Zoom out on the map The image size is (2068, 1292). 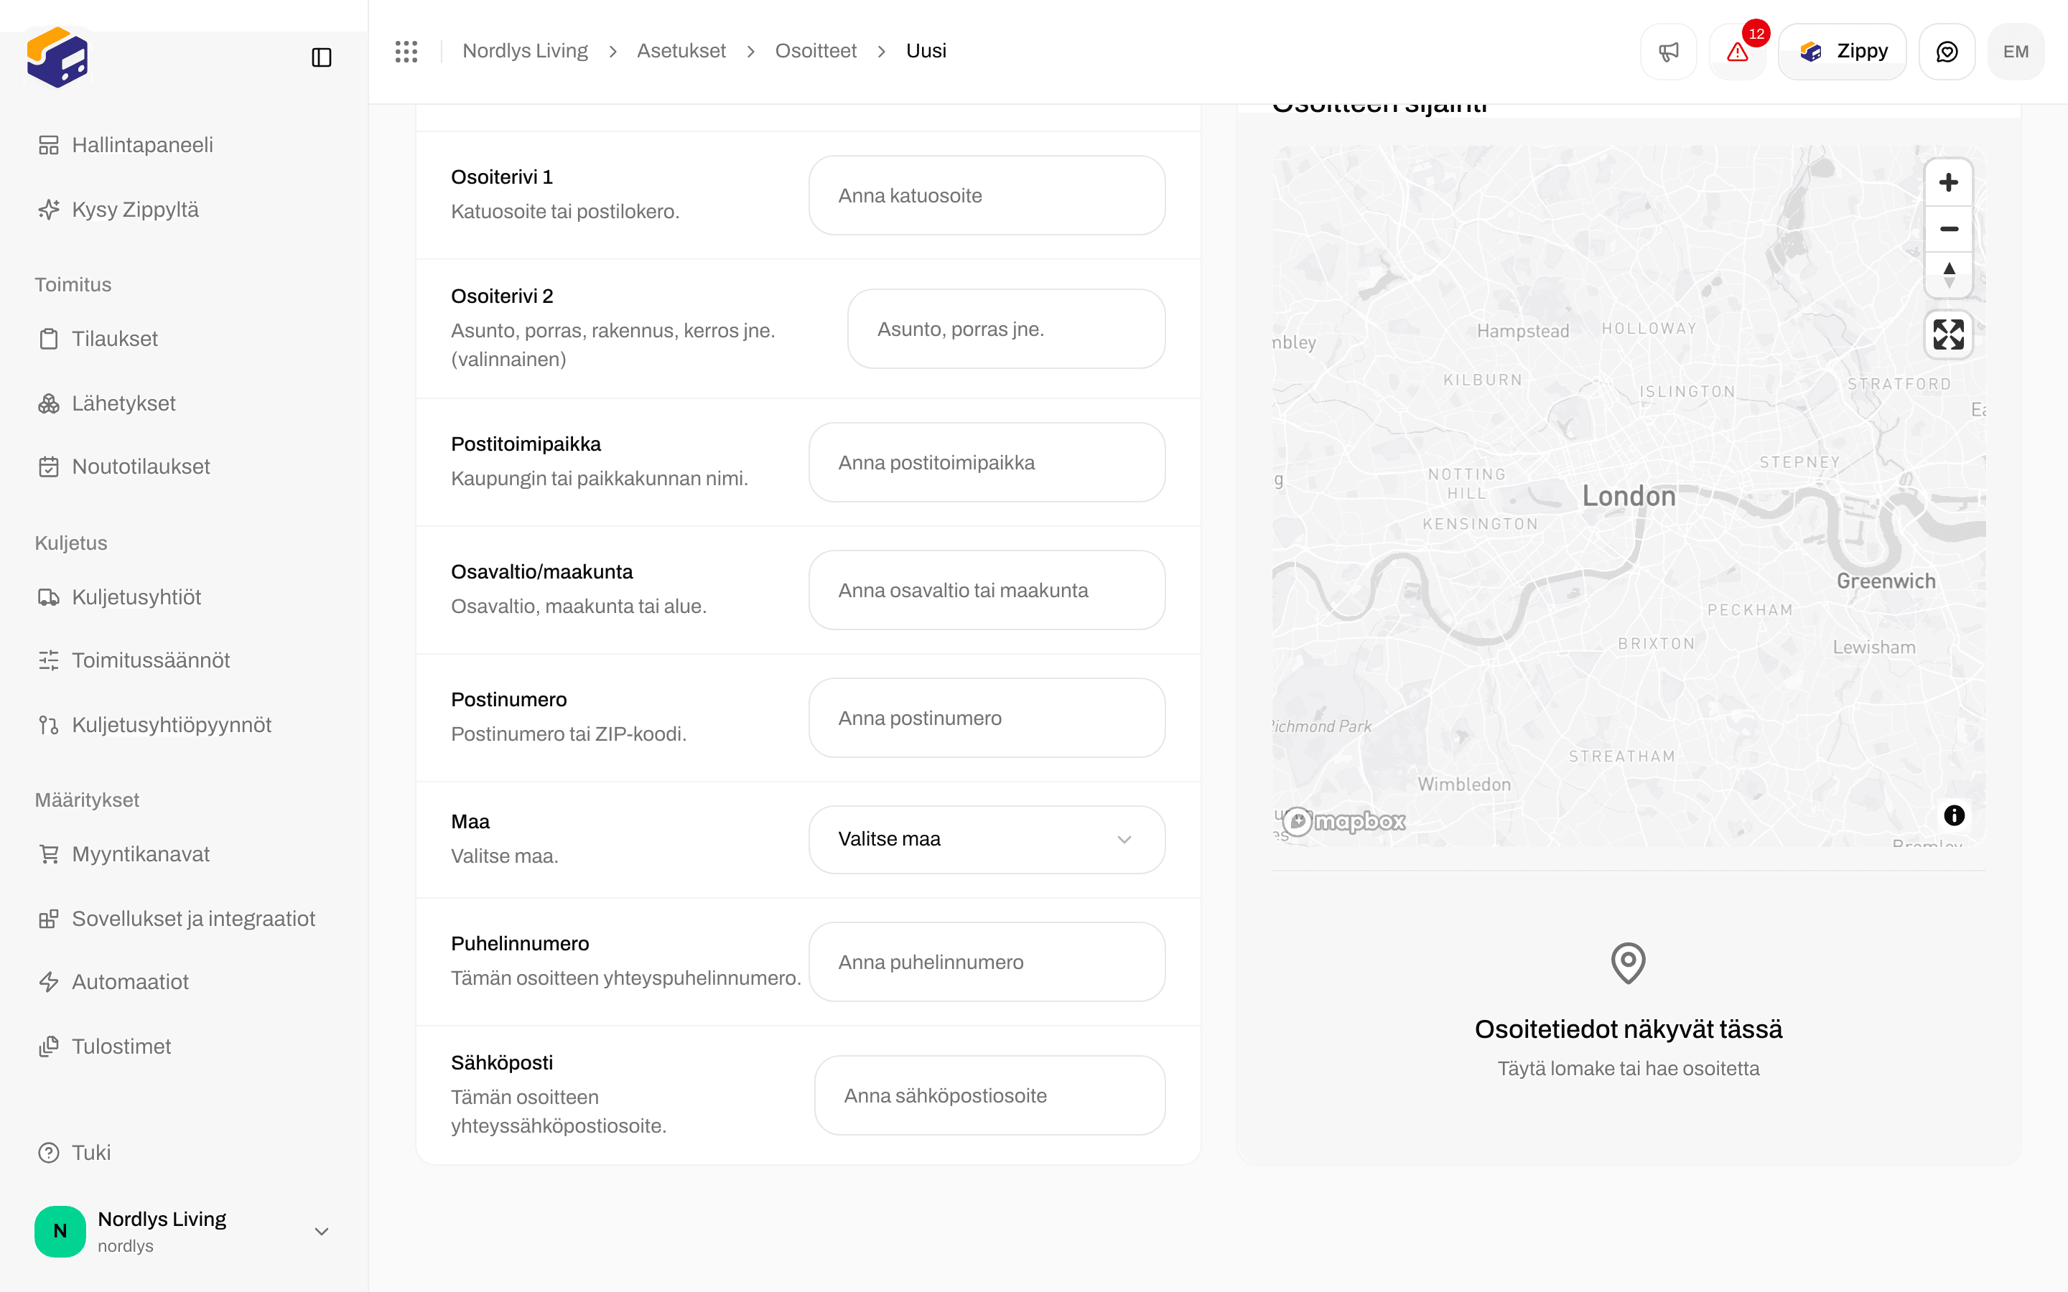click(1948, 228)
